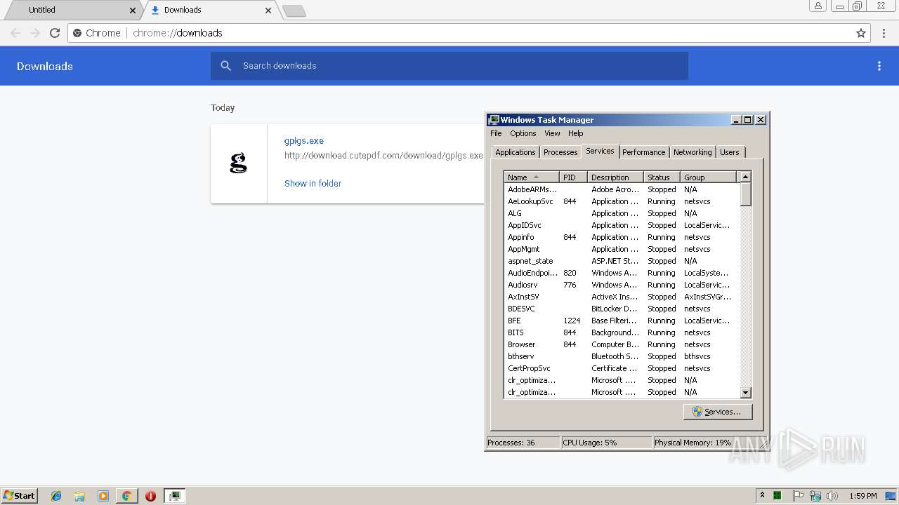
Task: Click services list scroll up arrow
Action: click(746, 177)
